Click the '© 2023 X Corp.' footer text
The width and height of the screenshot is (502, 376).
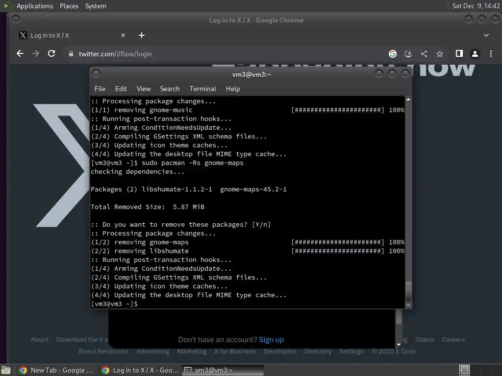[394, 352]
